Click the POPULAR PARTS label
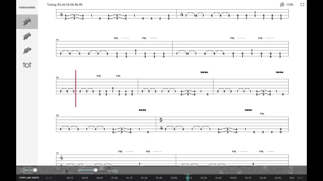Screen dimensions: 323x181 pos(29,178)
